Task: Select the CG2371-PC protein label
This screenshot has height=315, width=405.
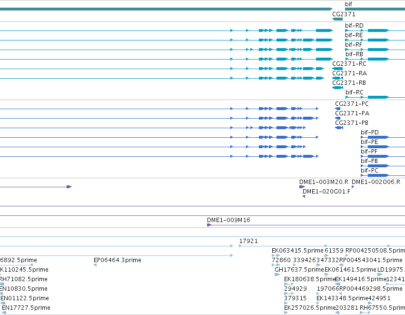Action: click(x=352, y=104)
